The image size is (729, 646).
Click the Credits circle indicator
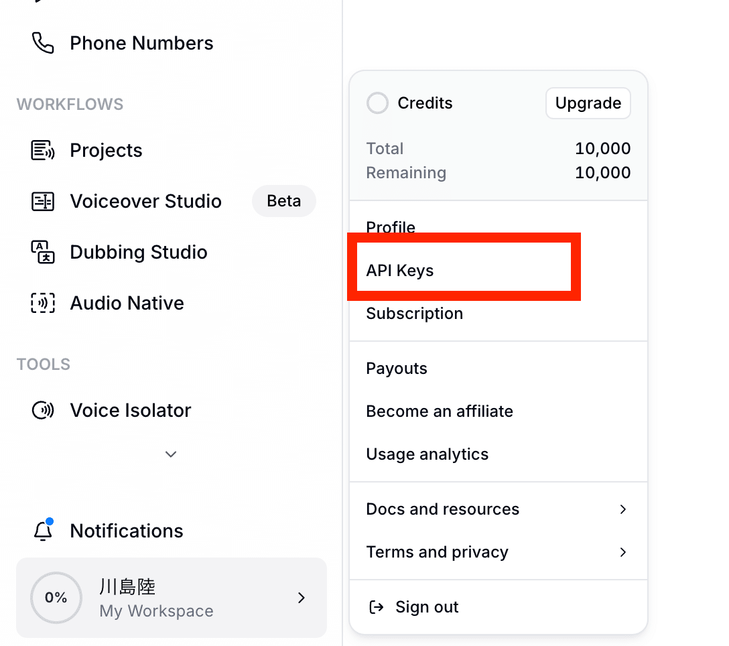[377, 103]
